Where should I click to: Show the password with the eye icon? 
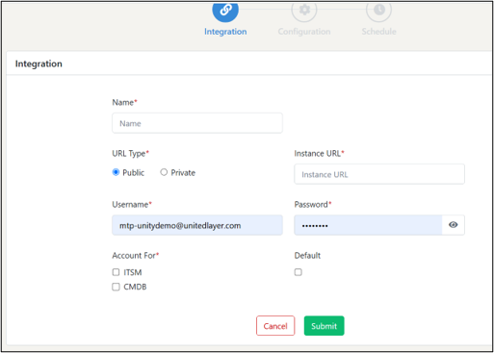tap(454, 225)
